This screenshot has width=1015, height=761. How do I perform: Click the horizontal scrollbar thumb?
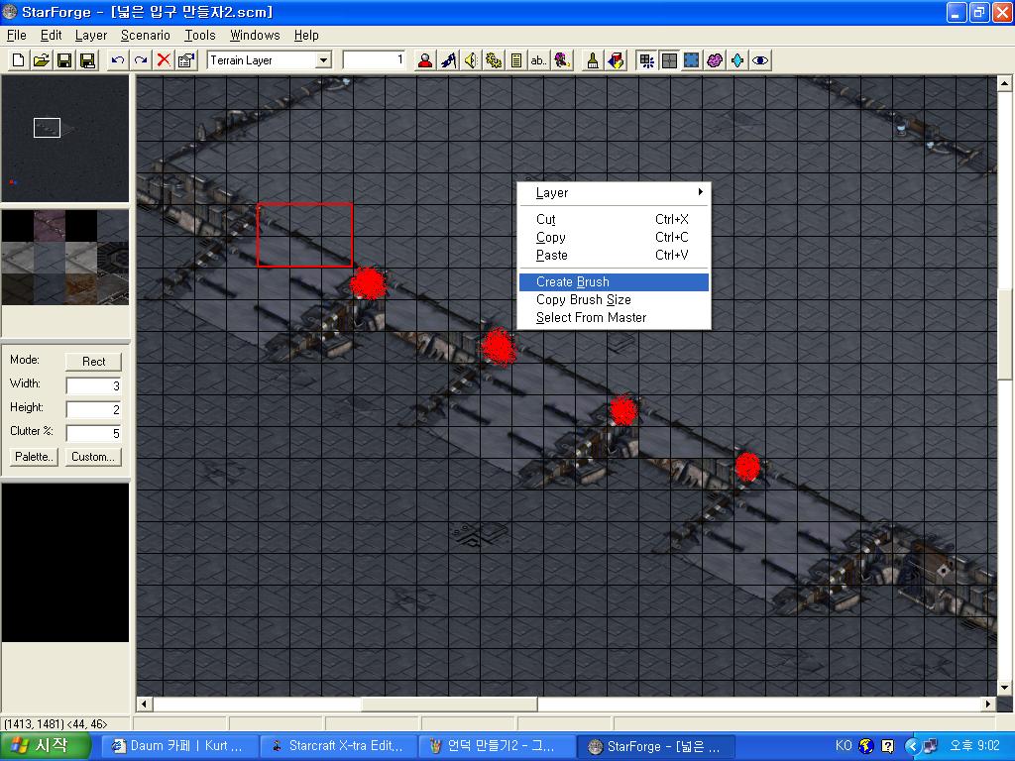click(x=449, y=705)
